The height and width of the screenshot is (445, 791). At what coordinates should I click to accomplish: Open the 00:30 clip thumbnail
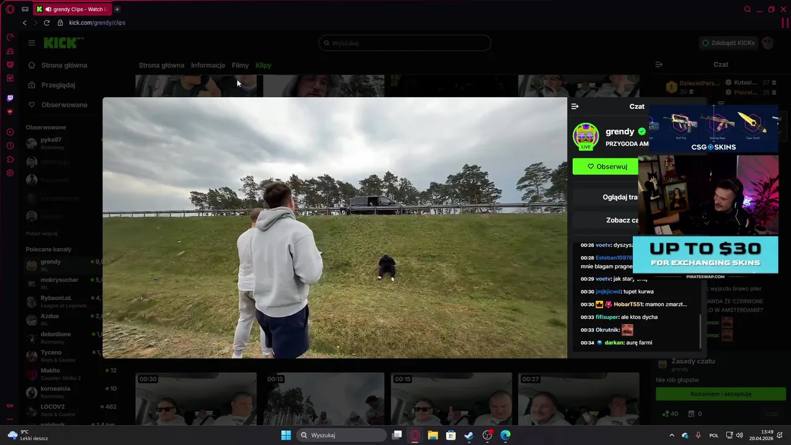point(196,399)
